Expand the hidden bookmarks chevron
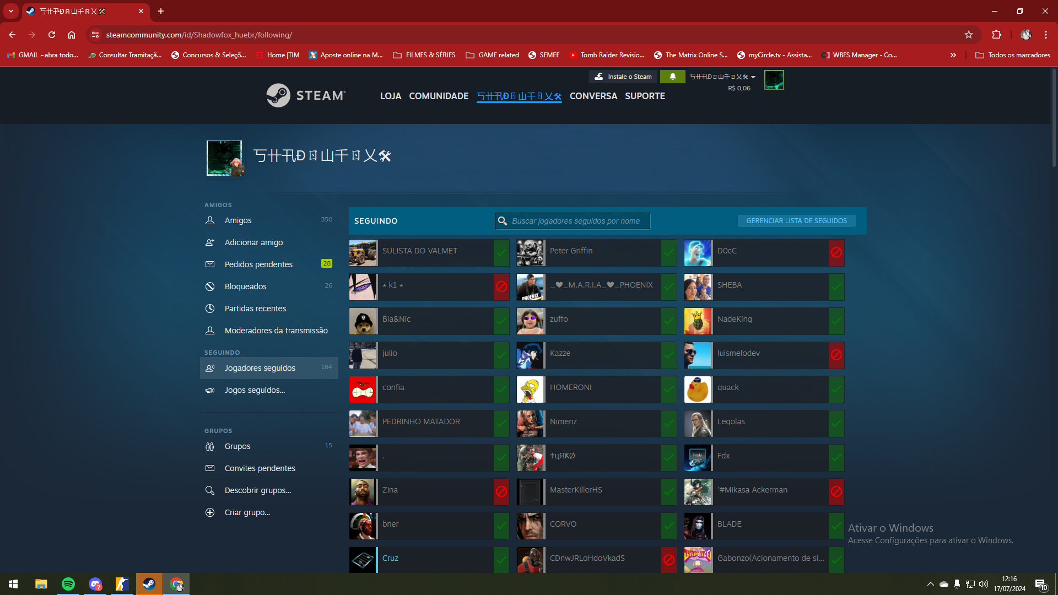1058x595 pixels. [953, 55]
